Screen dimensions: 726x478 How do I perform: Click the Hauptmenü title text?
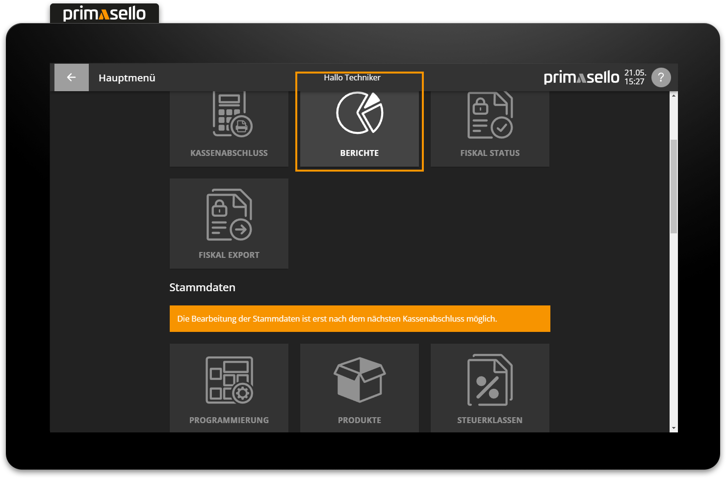click(127, 78)
